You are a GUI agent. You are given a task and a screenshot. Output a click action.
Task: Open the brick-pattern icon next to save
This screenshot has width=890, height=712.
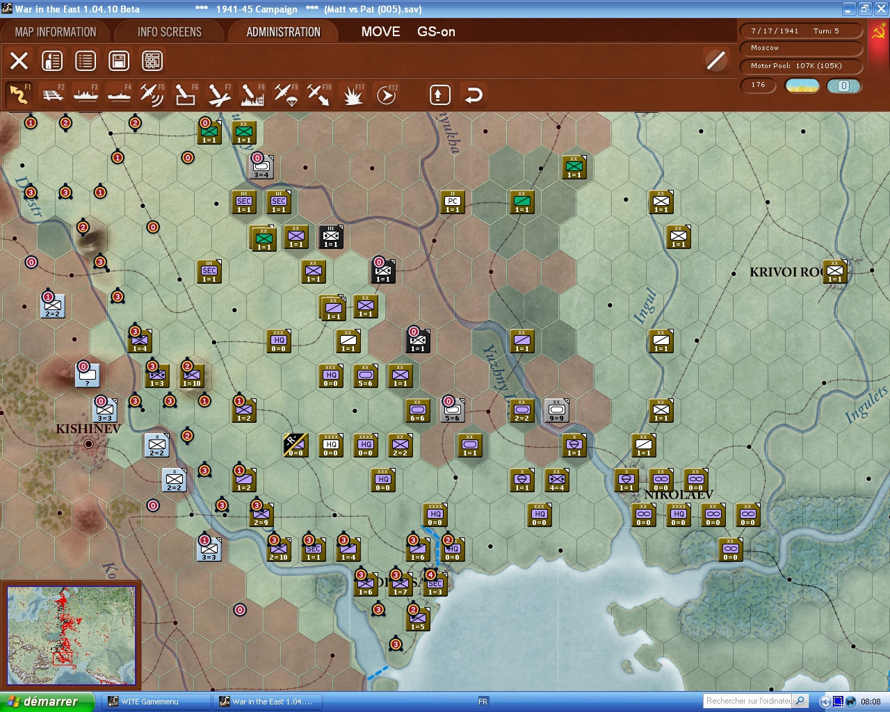point(152,61)
